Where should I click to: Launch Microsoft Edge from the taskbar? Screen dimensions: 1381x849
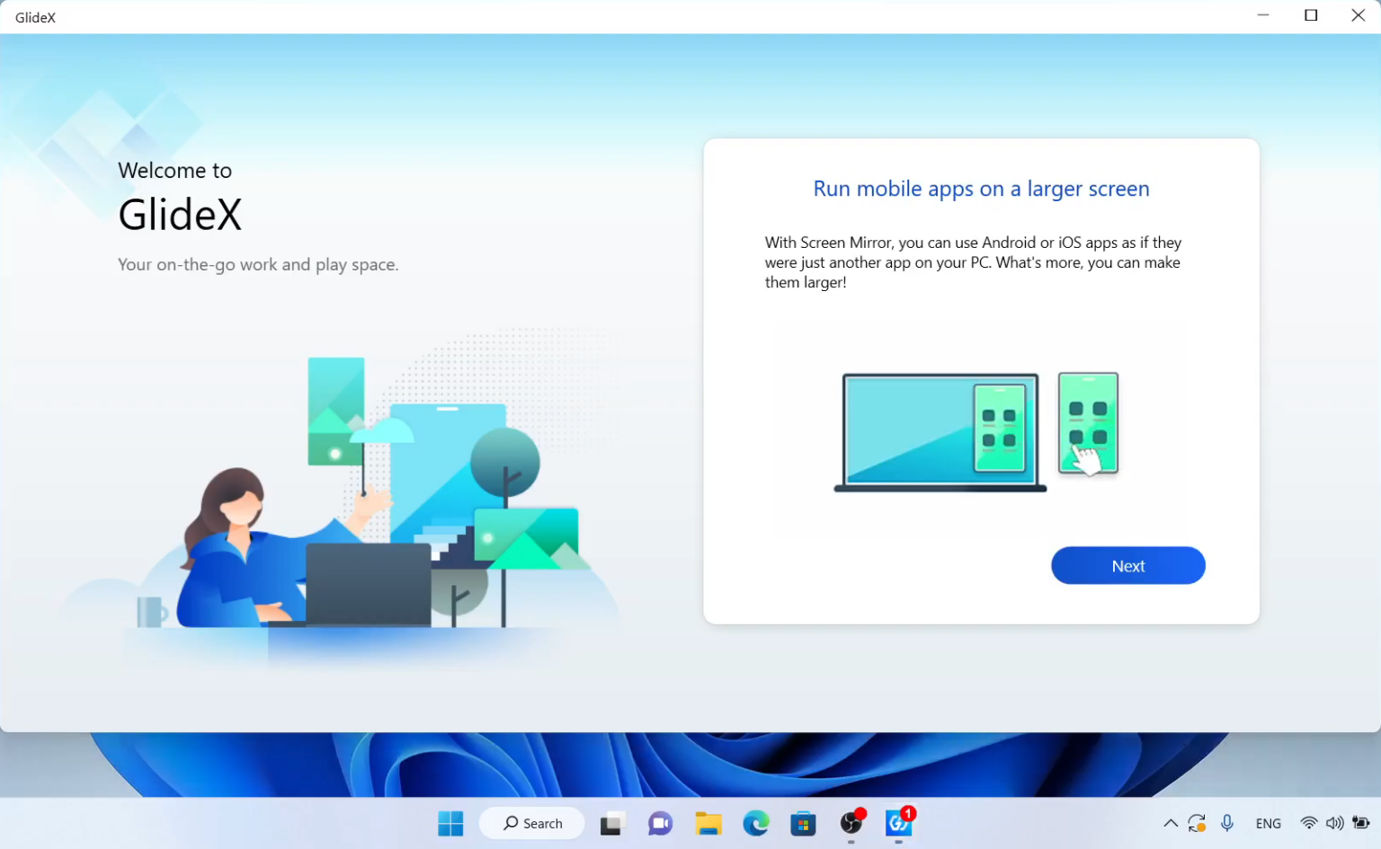[756, 823]
